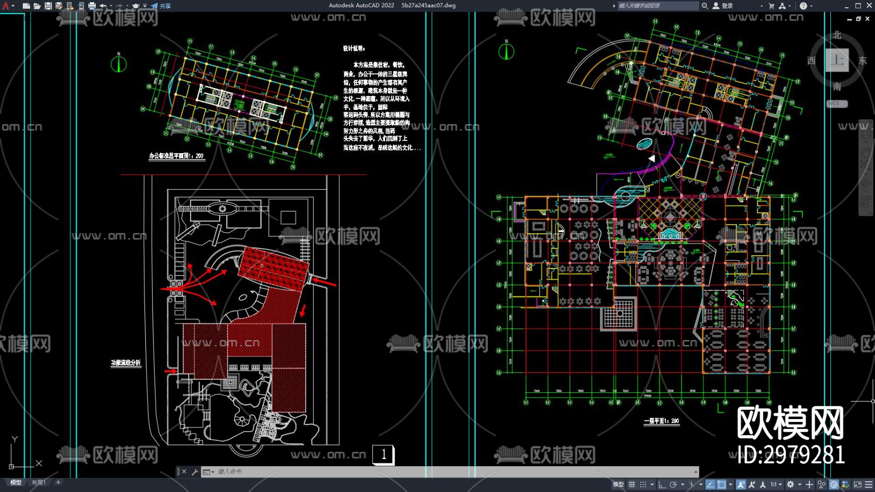Switch to the 模型 (Model) tab
875x492 pixels.
[16, 482]
